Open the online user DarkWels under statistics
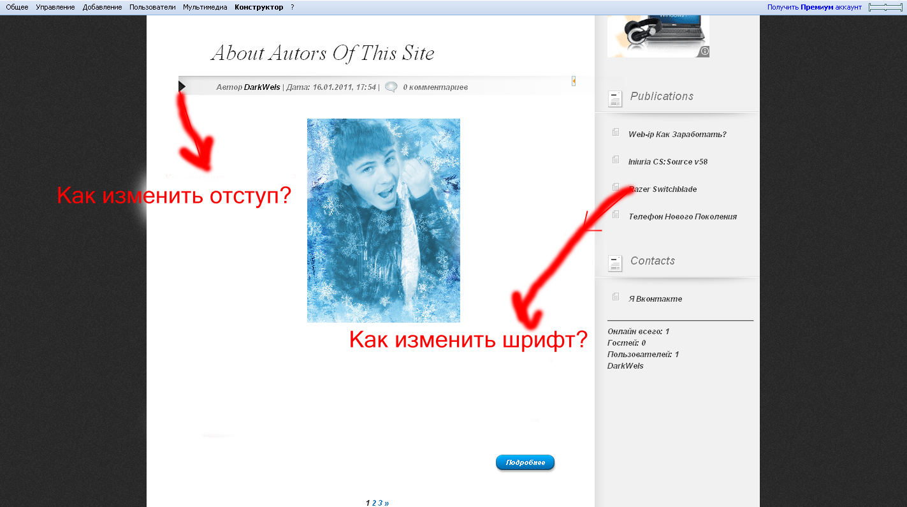 tap(625, 366)
